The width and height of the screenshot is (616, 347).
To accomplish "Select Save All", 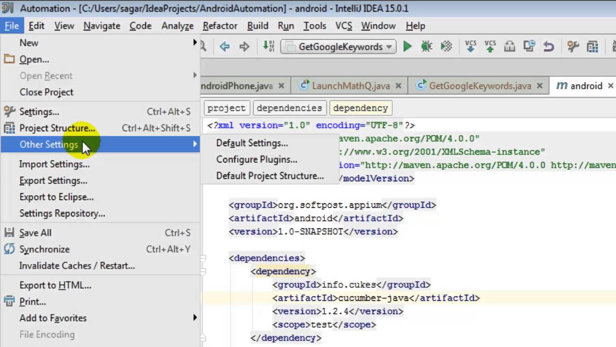I will 100,233.
